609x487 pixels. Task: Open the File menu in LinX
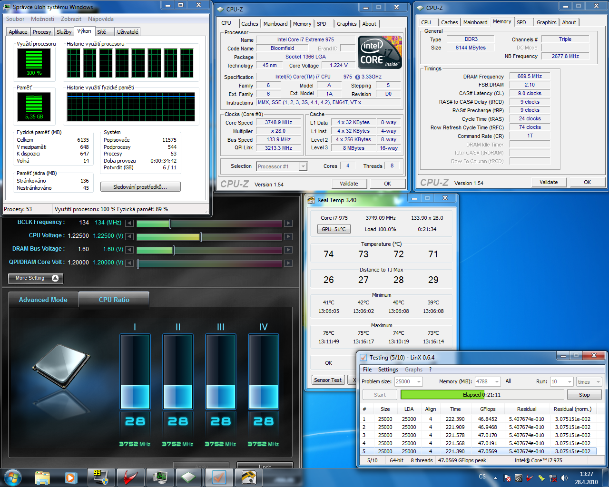tap(367, 370)
